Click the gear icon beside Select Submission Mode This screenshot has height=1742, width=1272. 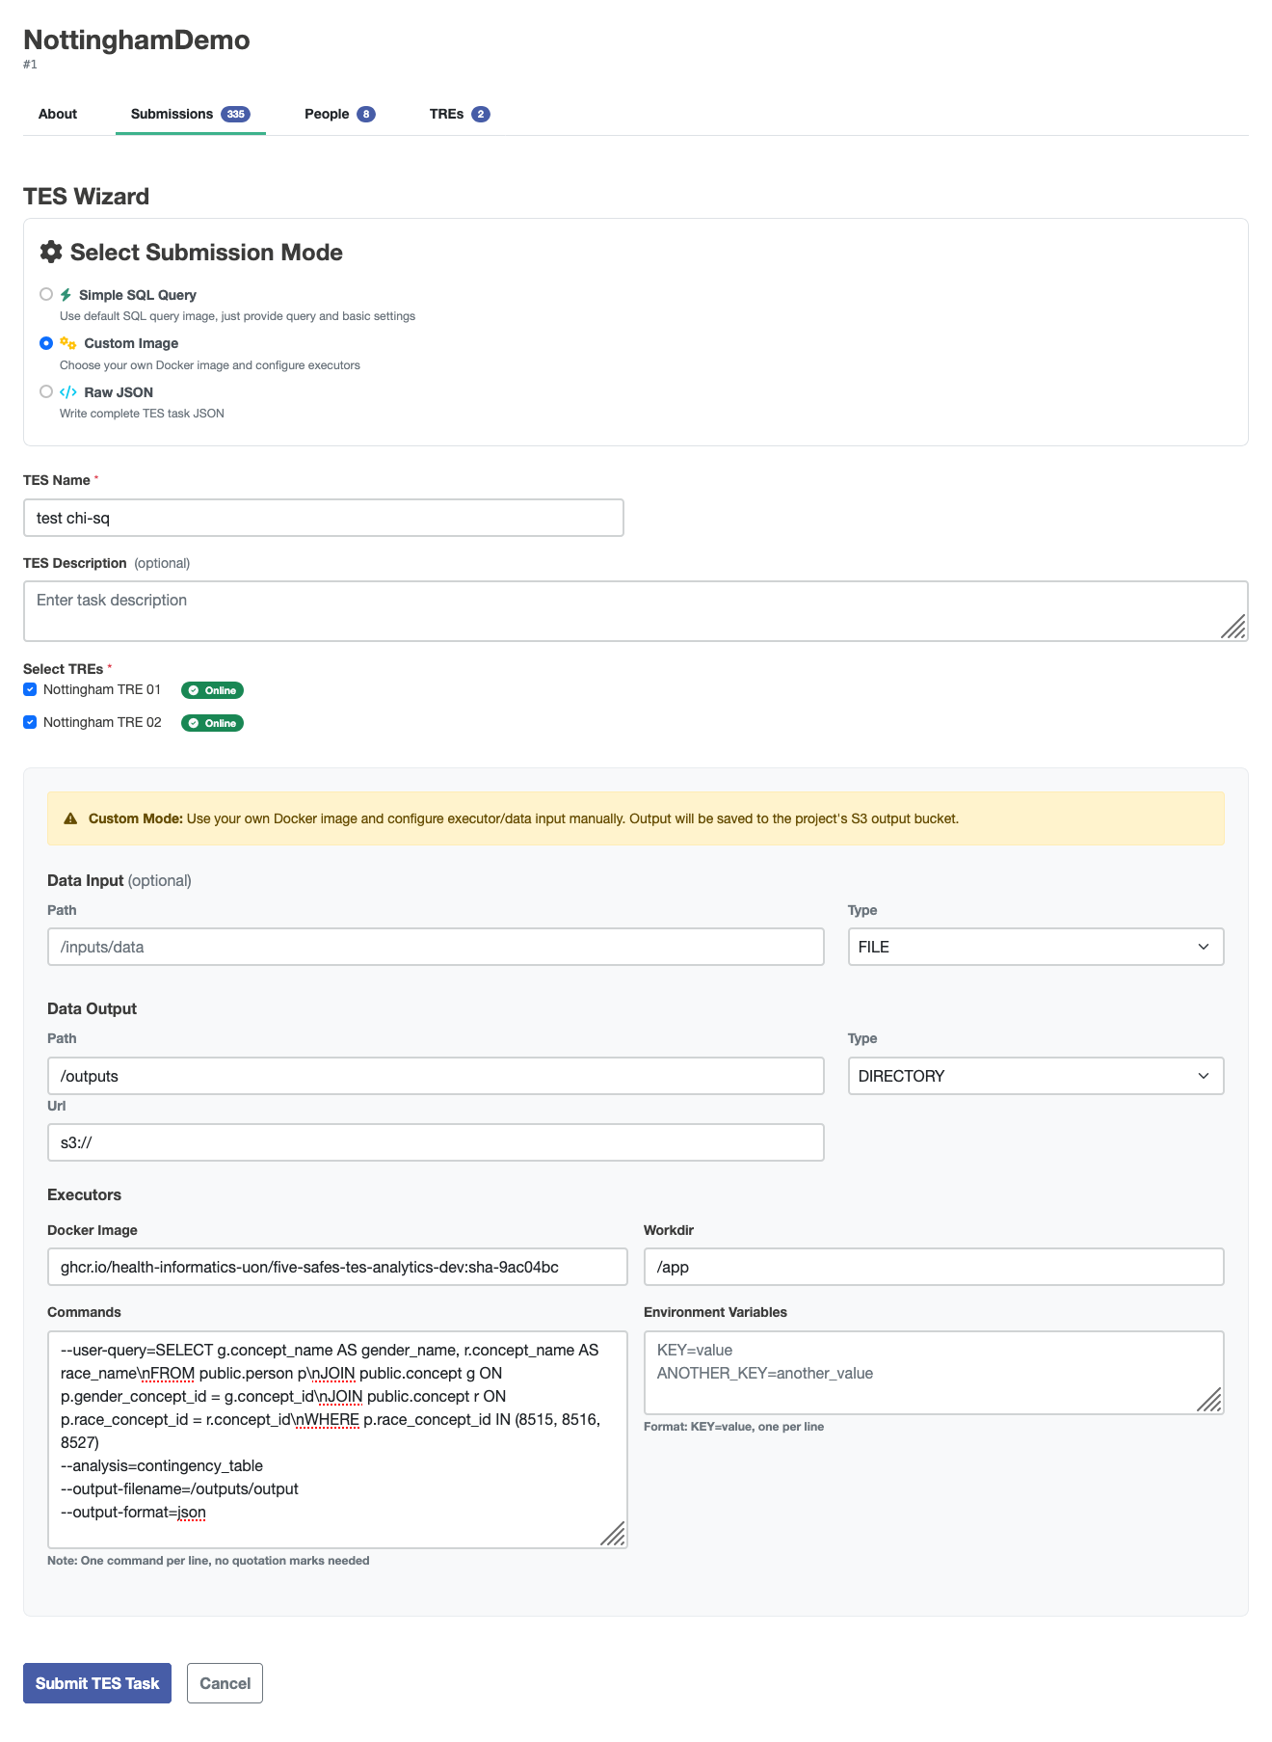(x=51, y=253)
